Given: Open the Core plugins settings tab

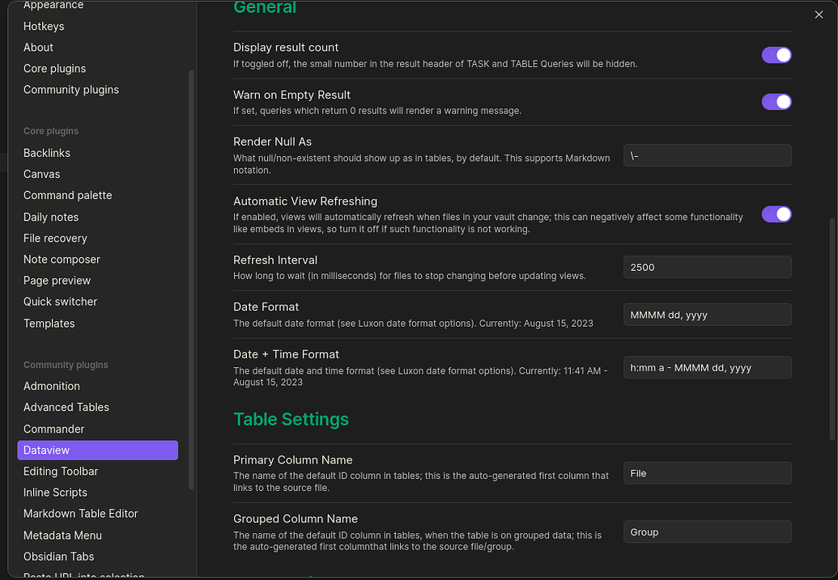Looking at the screenshot, I should tap(54, 69).
